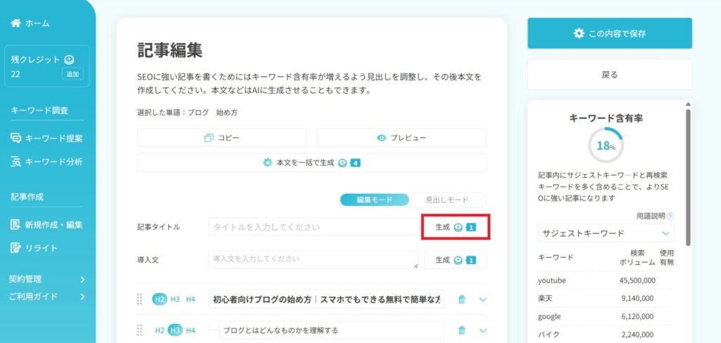
Task: Delete the 初心者向けブログ heading via trash icon
Action: tap(462, 299)
